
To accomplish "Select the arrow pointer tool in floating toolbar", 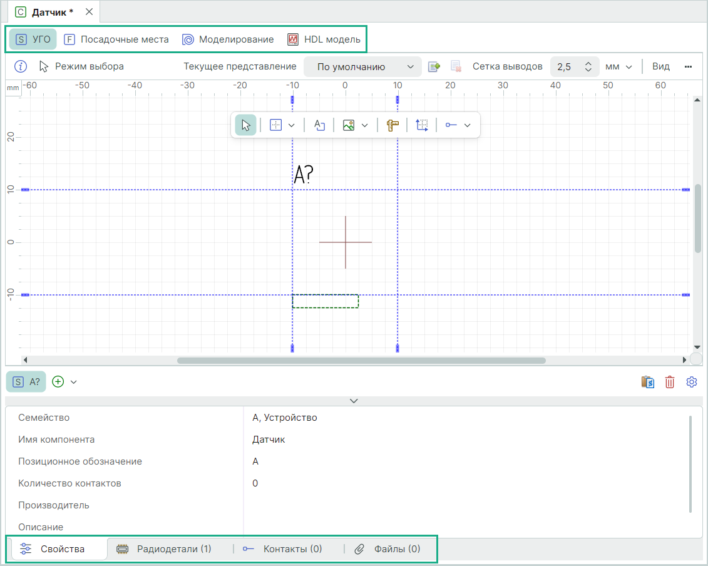I will [245, 125].
